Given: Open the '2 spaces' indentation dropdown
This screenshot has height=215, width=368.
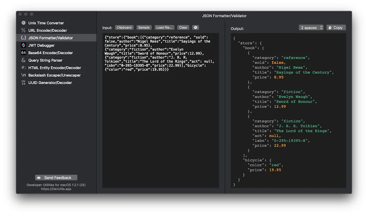Looking at the screenshot, I should point(310,27).
